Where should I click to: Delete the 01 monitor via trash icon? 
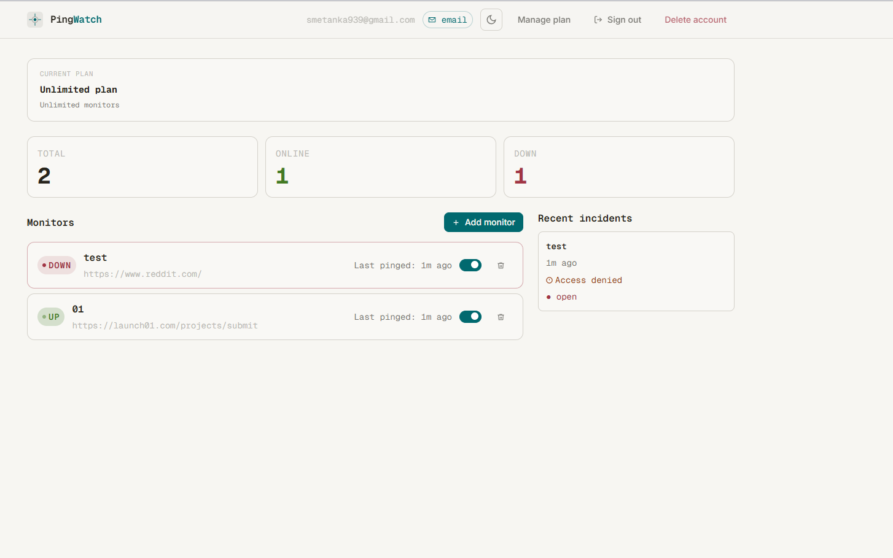(x=501, y=317)
